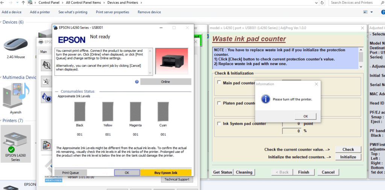Click the ink droplet with gear icon in preferences
385x190 pixels.
(x=46, y=98)
